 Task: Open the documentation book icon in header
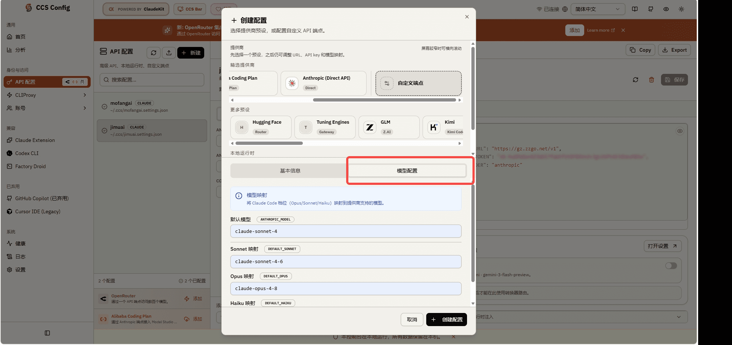[x=635, y=9]
